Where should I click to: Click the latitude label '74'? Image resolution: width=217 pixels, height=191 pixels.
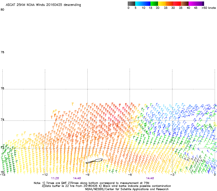(x=2, y=120)
